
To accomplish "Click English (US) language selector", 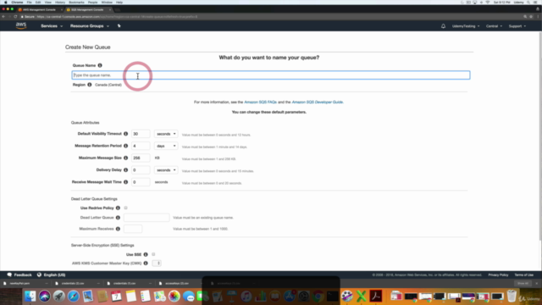I will point(51,274).
